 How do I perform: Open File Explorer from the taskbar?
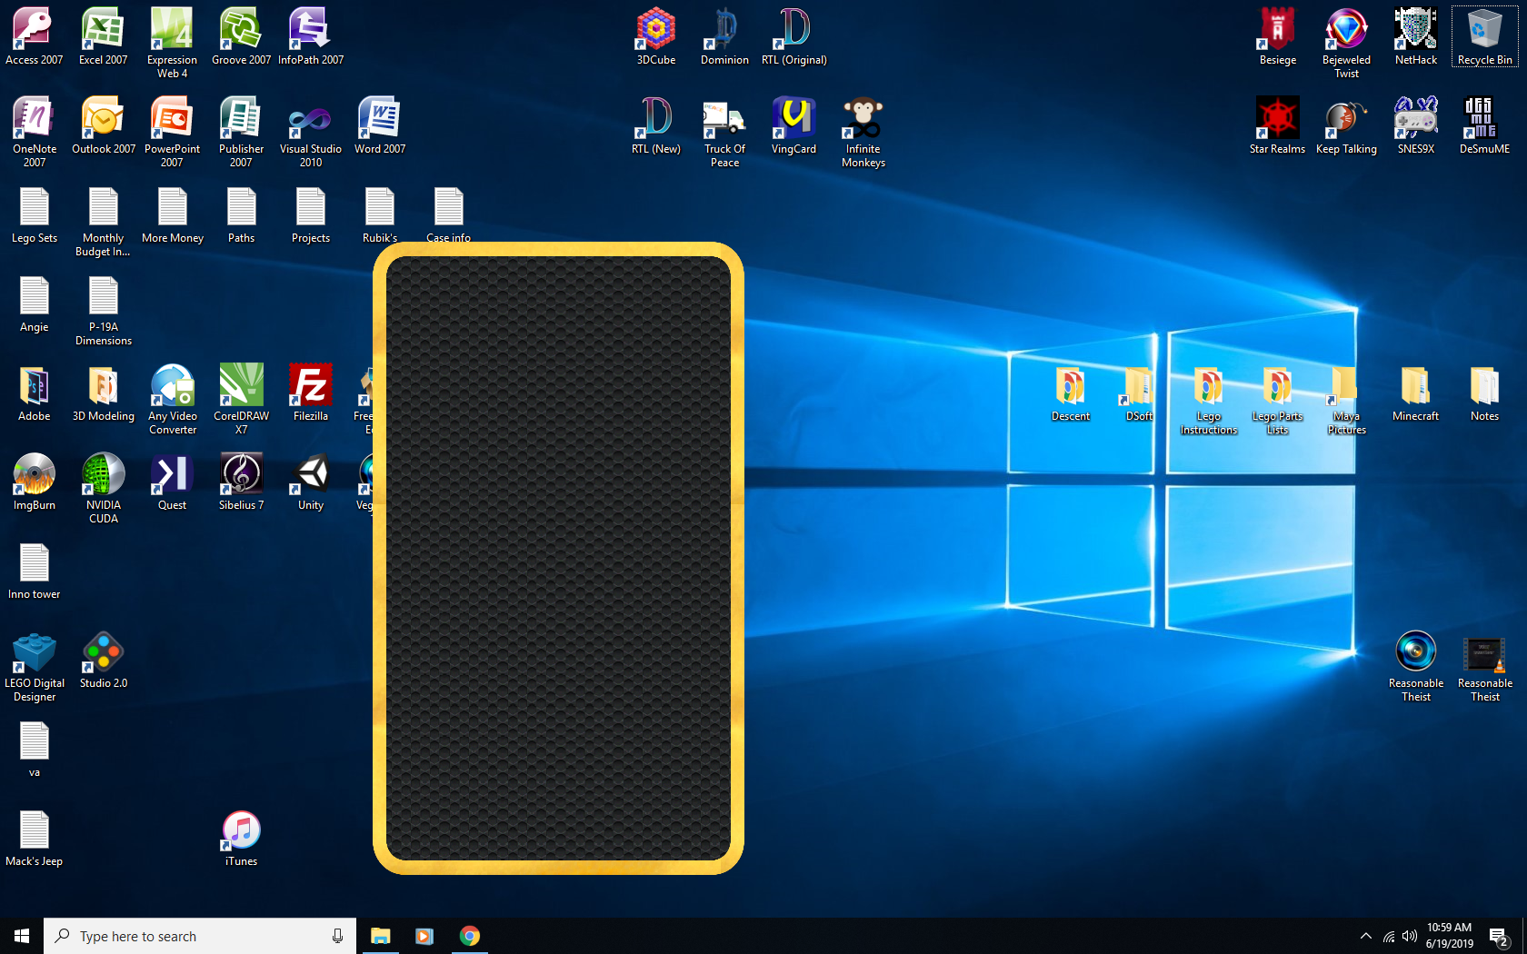[x=381, y=936]
